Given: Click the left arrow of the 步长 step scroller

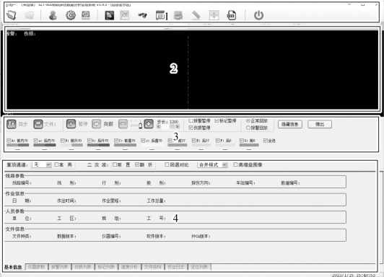Looking at the screenshot, I should coord(159,127).
